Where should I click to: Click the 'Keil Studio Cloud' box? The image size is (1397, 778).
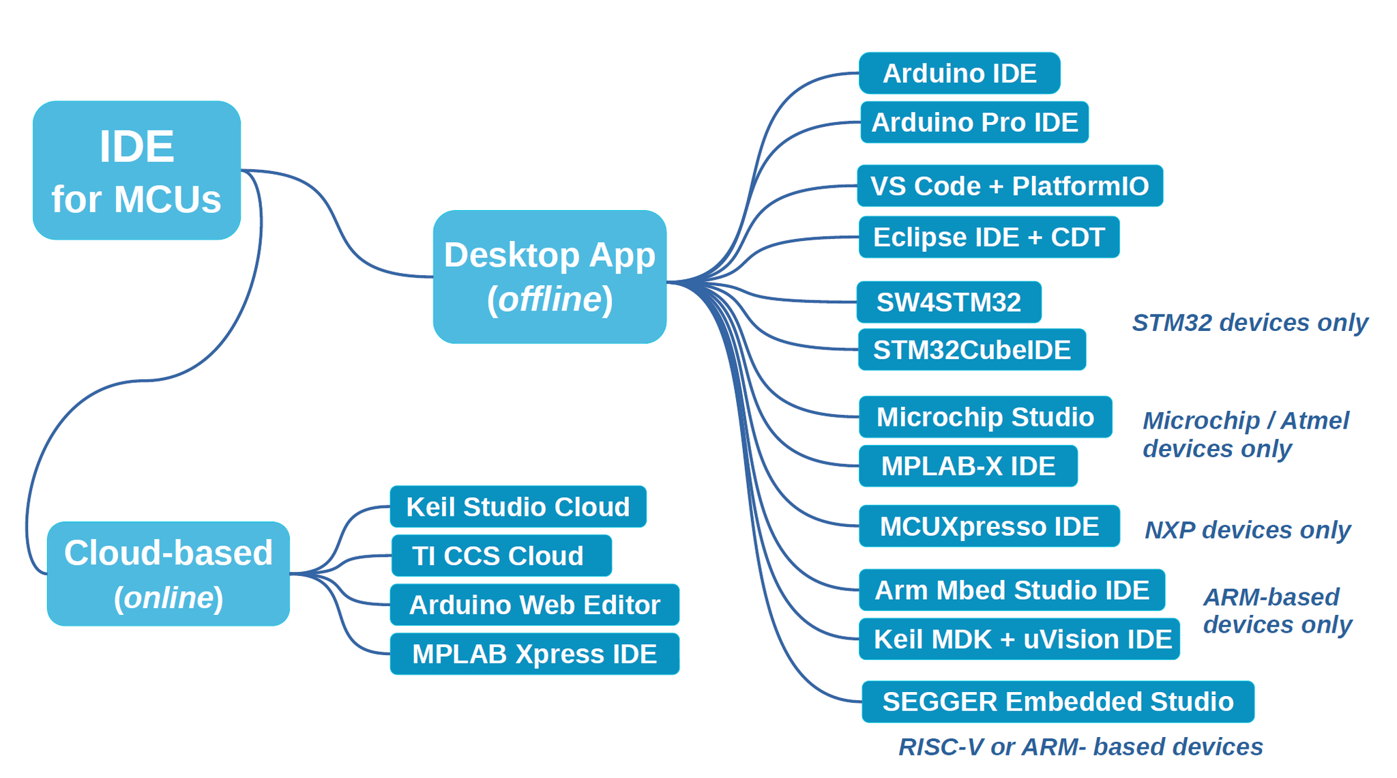tap(518, 506)
